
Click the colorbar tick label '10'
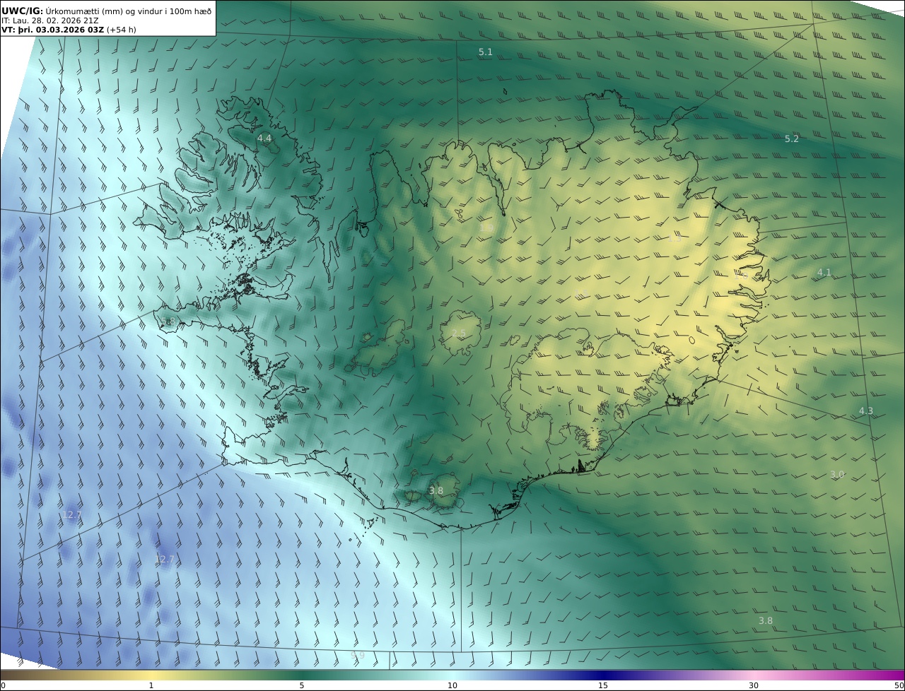pyautogui.click(x=452, y=685)
